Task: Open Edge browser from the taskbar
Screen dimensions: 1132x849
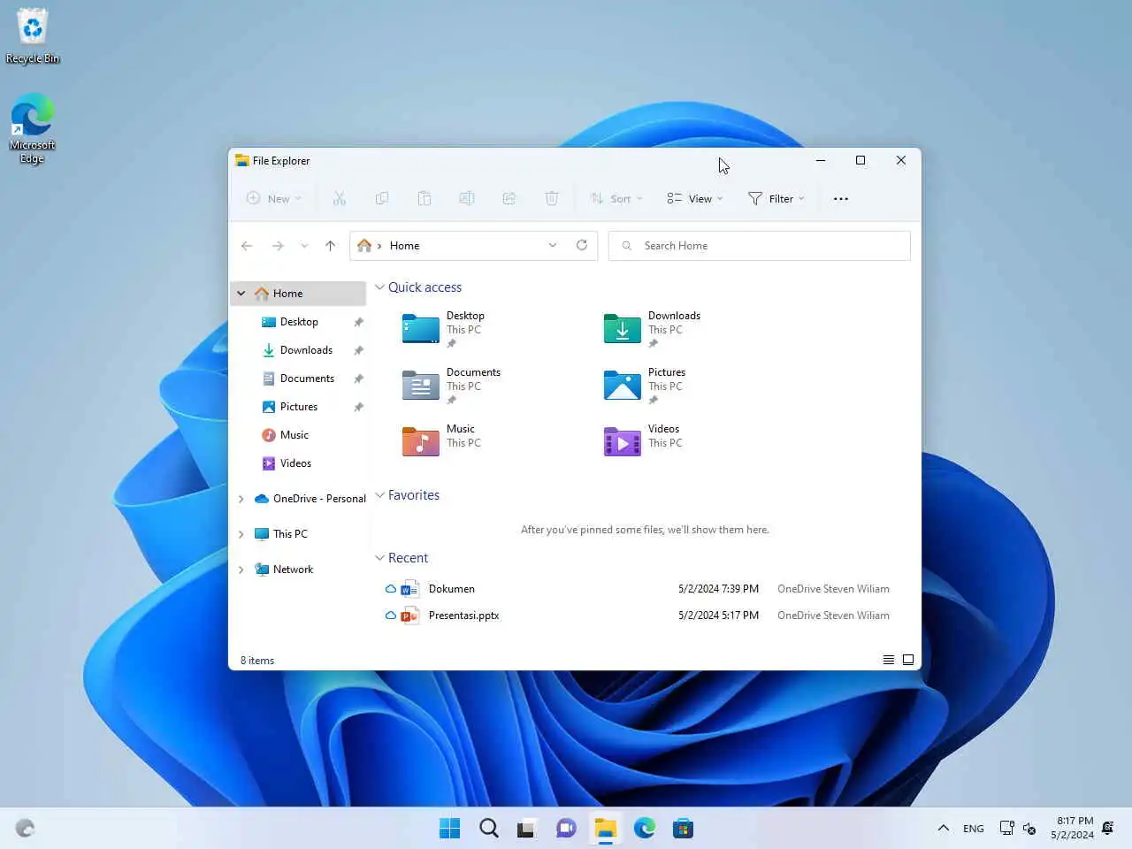Action: [x=644, y=829]
